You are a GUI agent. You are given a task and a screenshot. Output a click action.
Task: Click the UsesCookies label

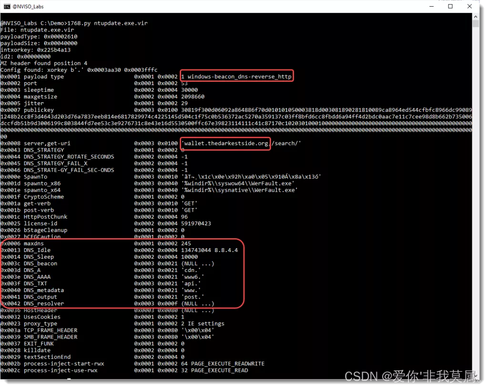point(42,317)
